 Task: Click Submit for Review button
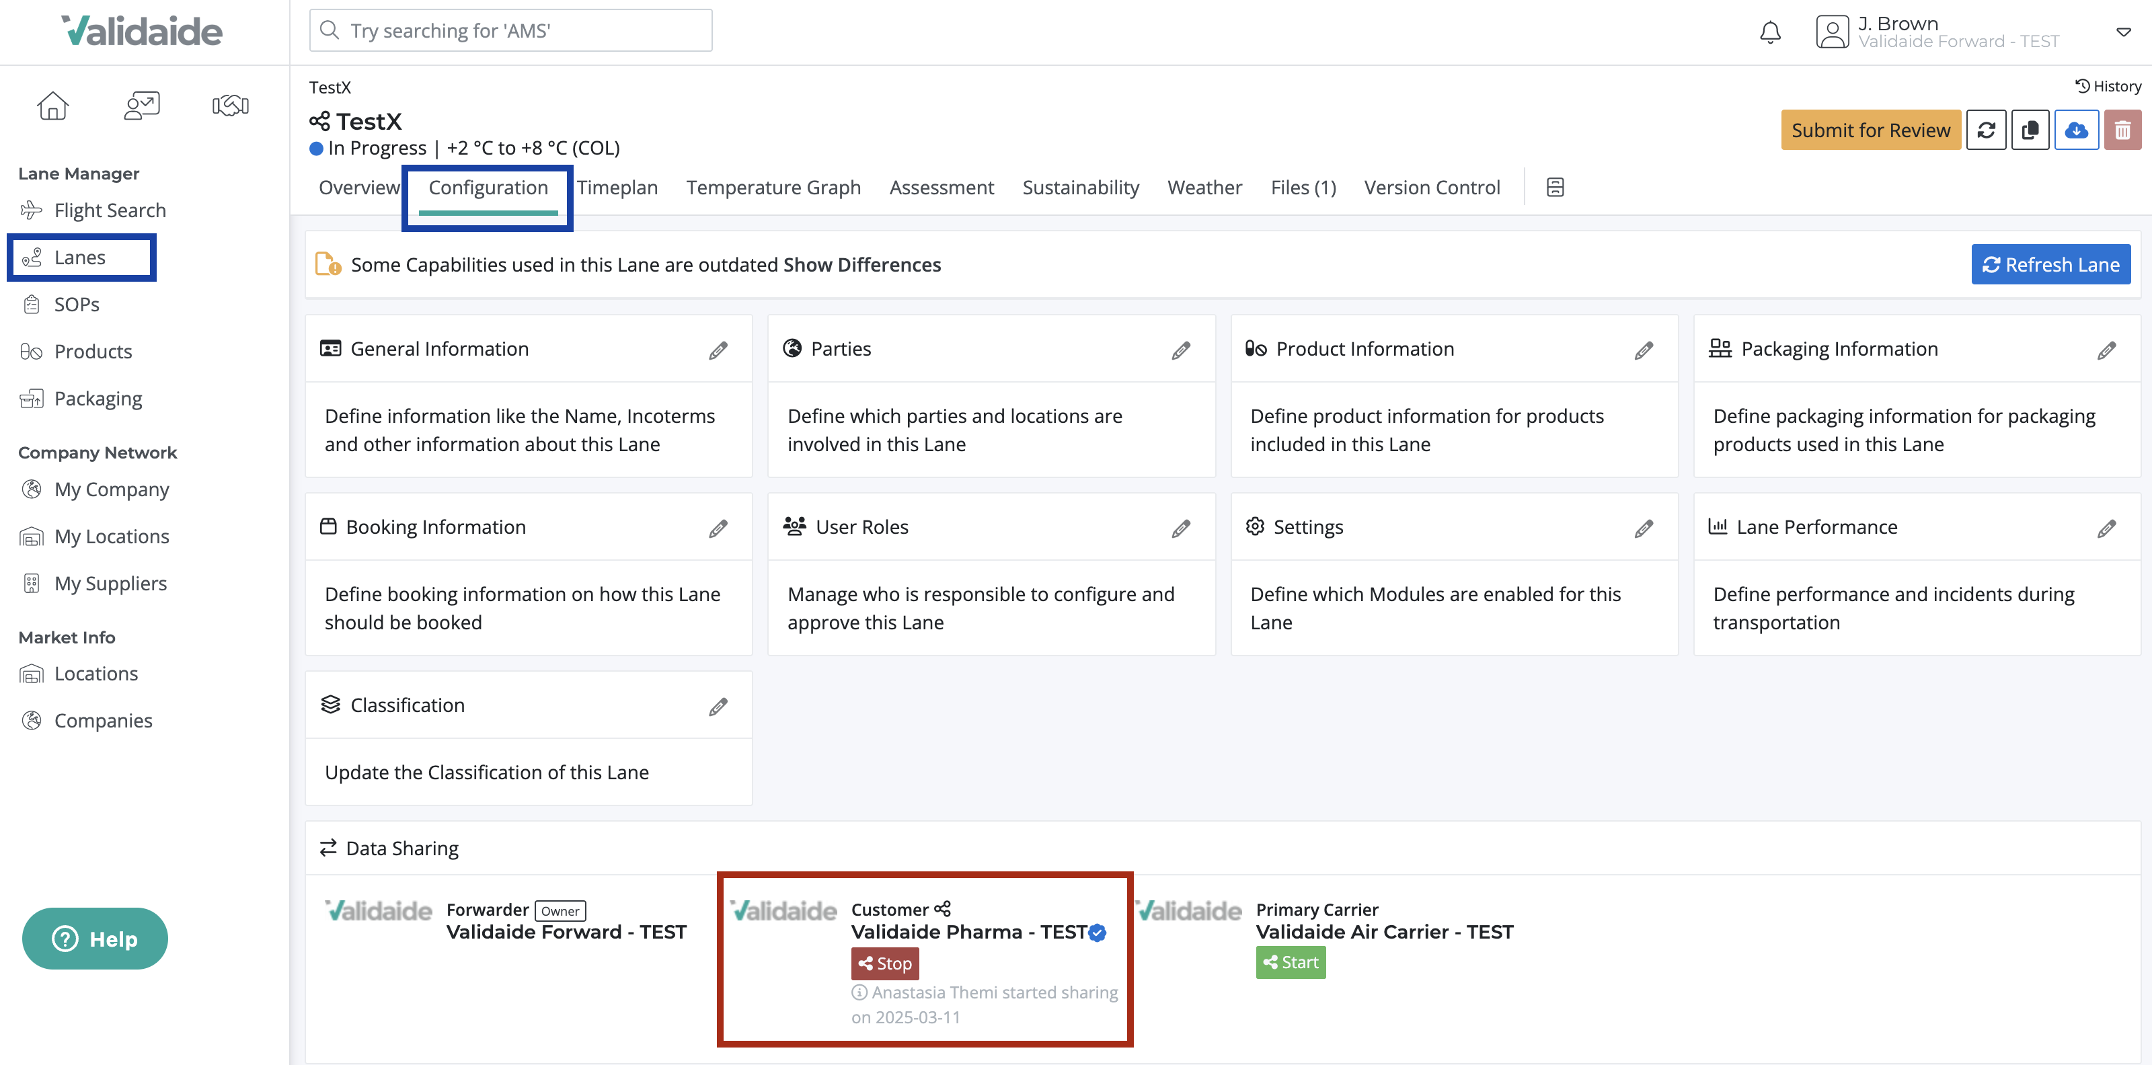(1870, 130)
